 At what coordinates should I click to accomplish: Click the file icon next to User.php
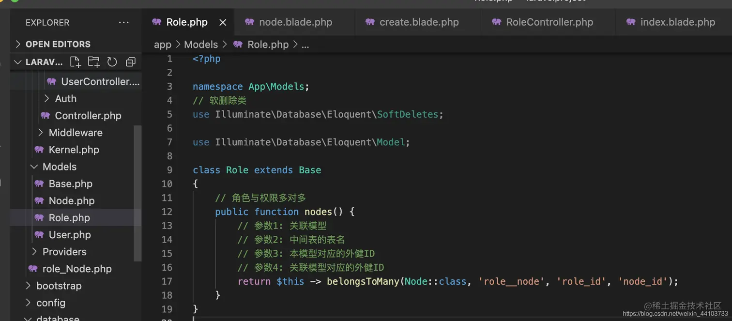(x=39, y=234)
